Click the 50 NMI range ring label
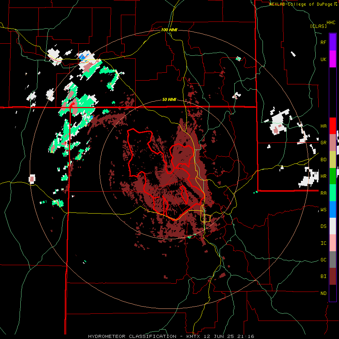Image resolution: width=339 pixels, height=339 pixels. pyautogui.click(x=169, y=99)
